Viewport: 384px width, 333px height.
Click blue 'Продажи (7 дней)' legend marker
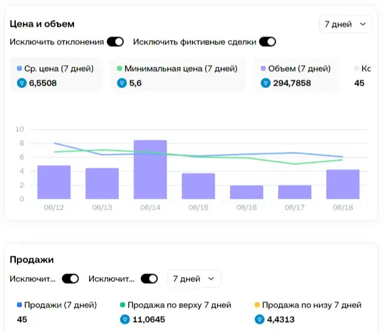coord(19,305)
